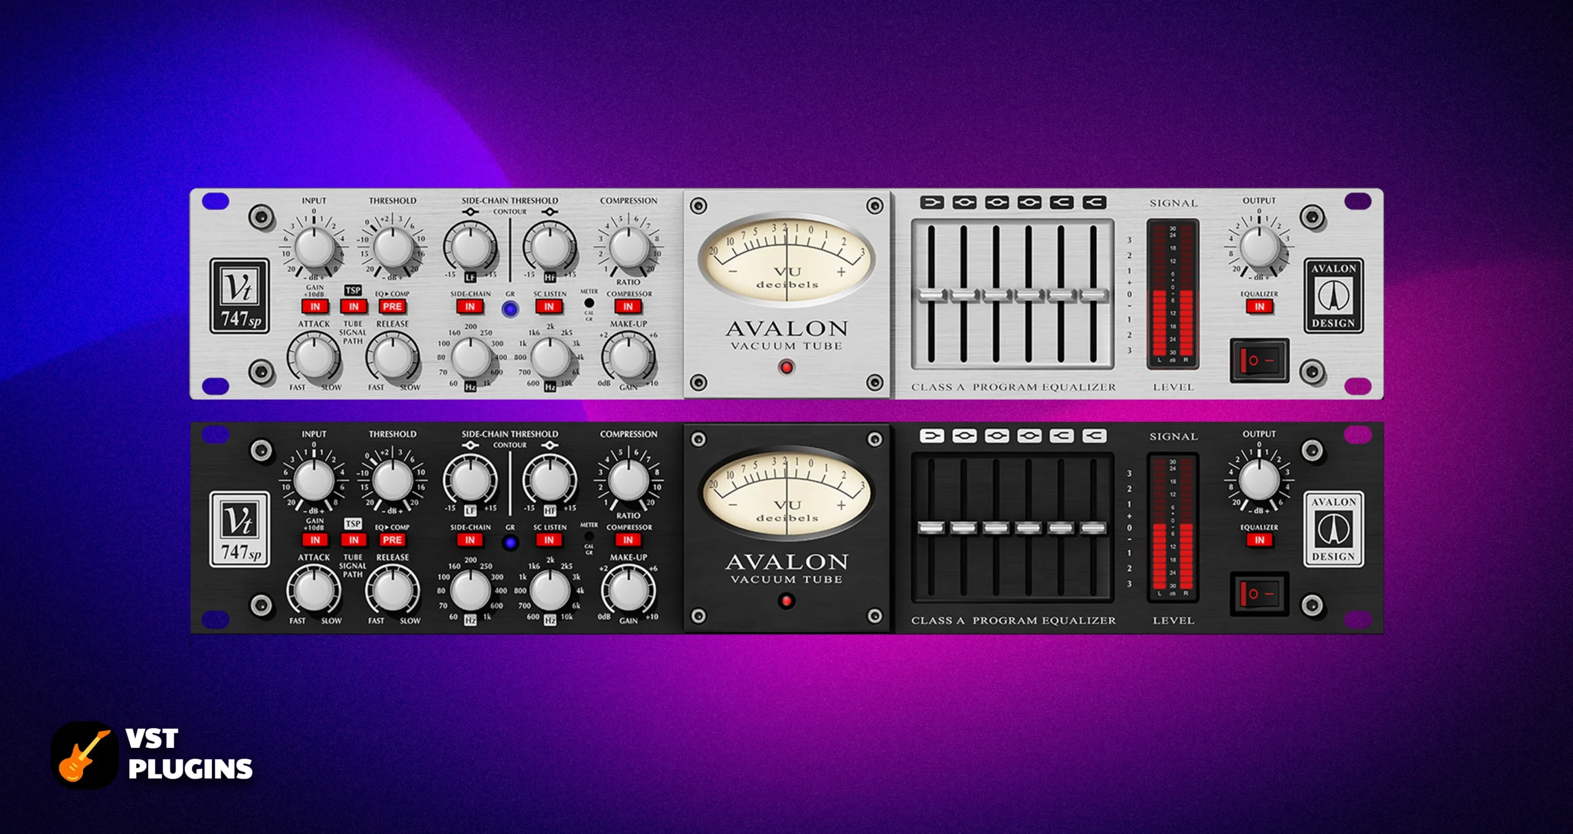Toggle SC LISTEN IN button on black unit
1573x834 pixels.
click(x=549, y=540)
